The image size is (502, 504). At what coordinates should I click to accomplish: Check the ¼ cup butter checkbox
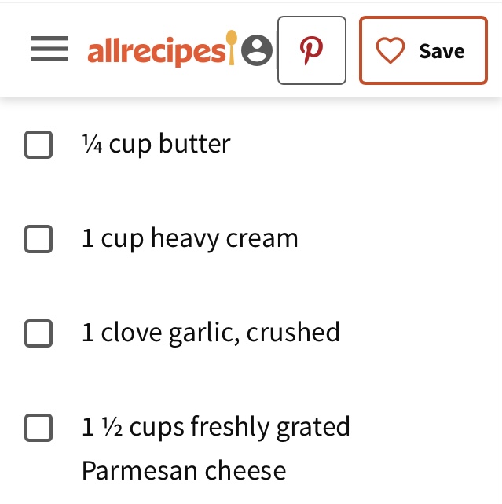(x=38, y=145)
